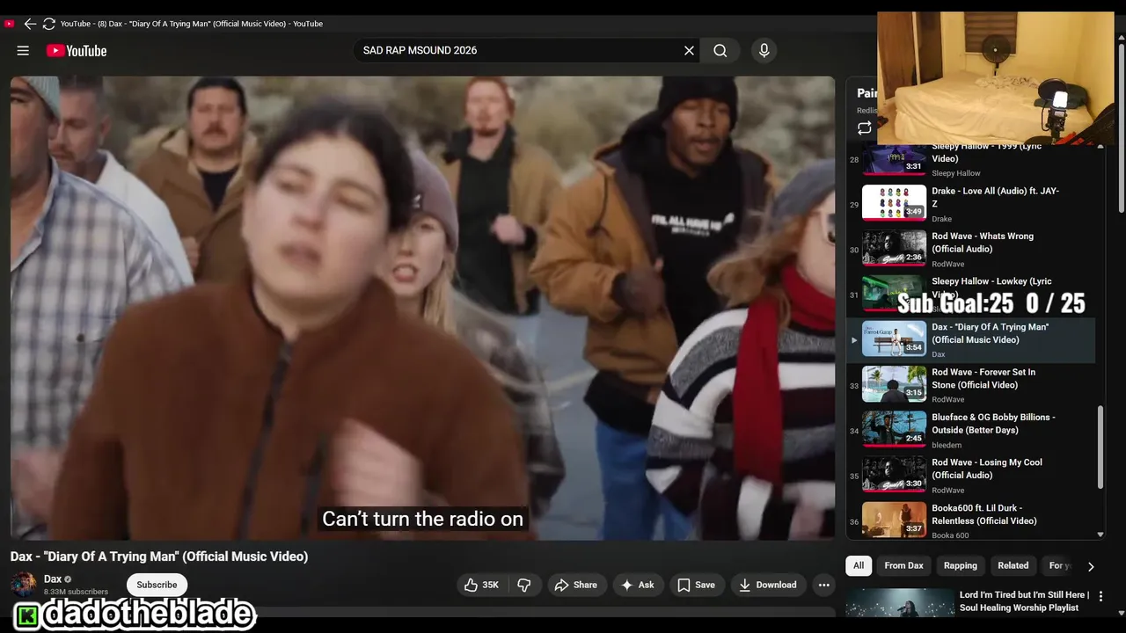Click the video title text
Image resolution: width=1126 pixels, height=633 pixels.
(159, 557)
